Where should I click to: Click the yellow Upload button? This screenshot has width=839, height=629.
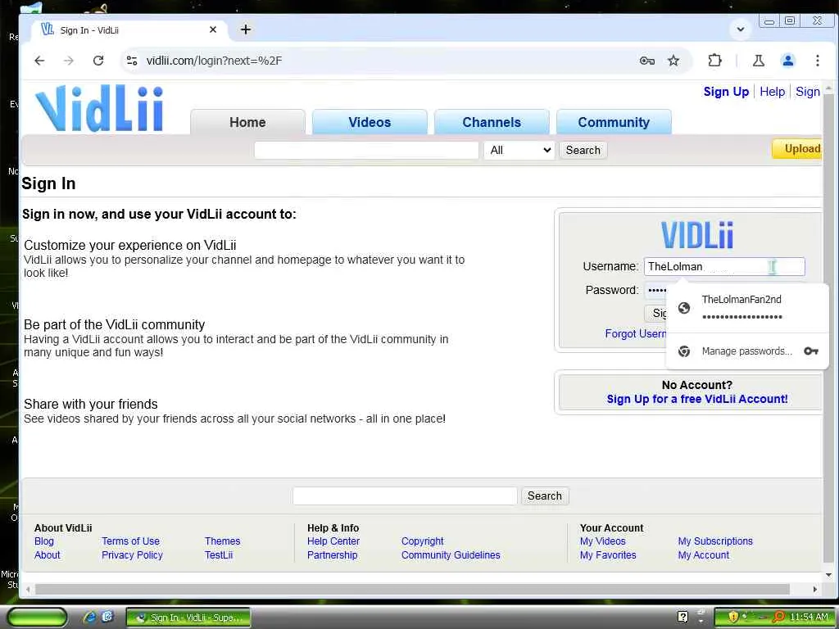tap(797, 149)
